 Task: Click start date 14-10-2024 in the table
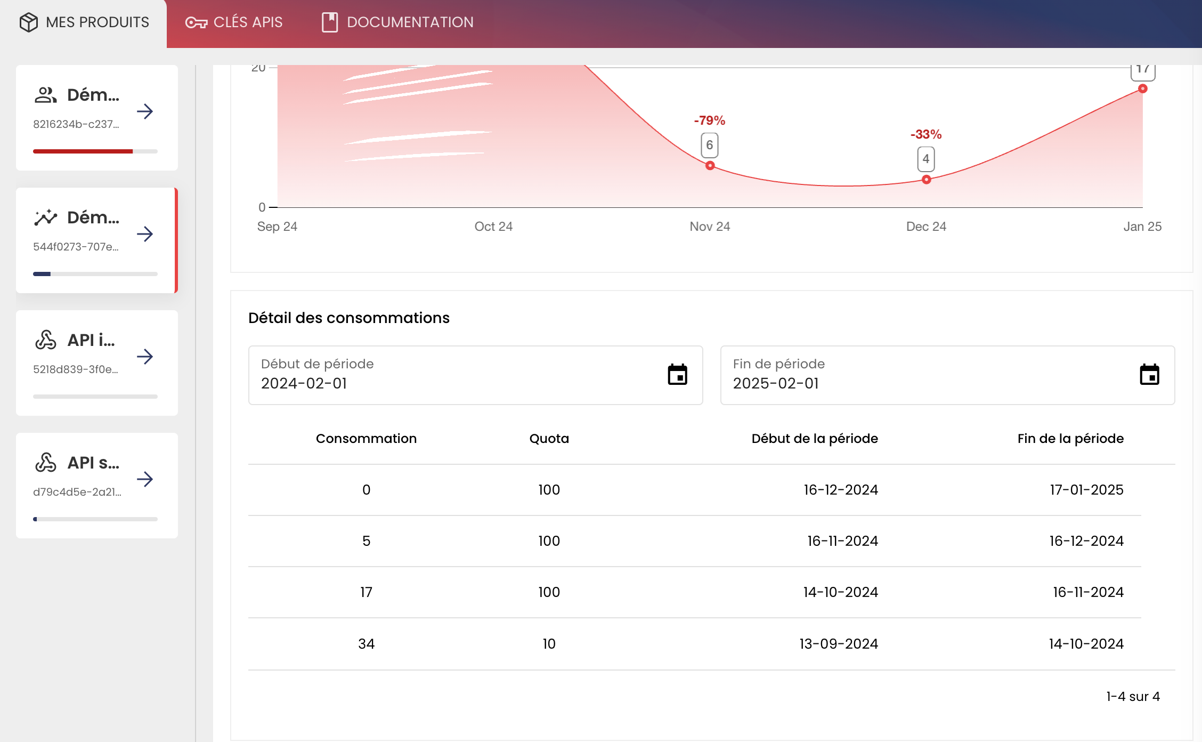tap(841, 592)
